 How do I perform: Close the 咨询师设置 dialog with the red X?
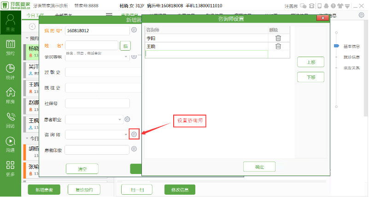point(322,18)
